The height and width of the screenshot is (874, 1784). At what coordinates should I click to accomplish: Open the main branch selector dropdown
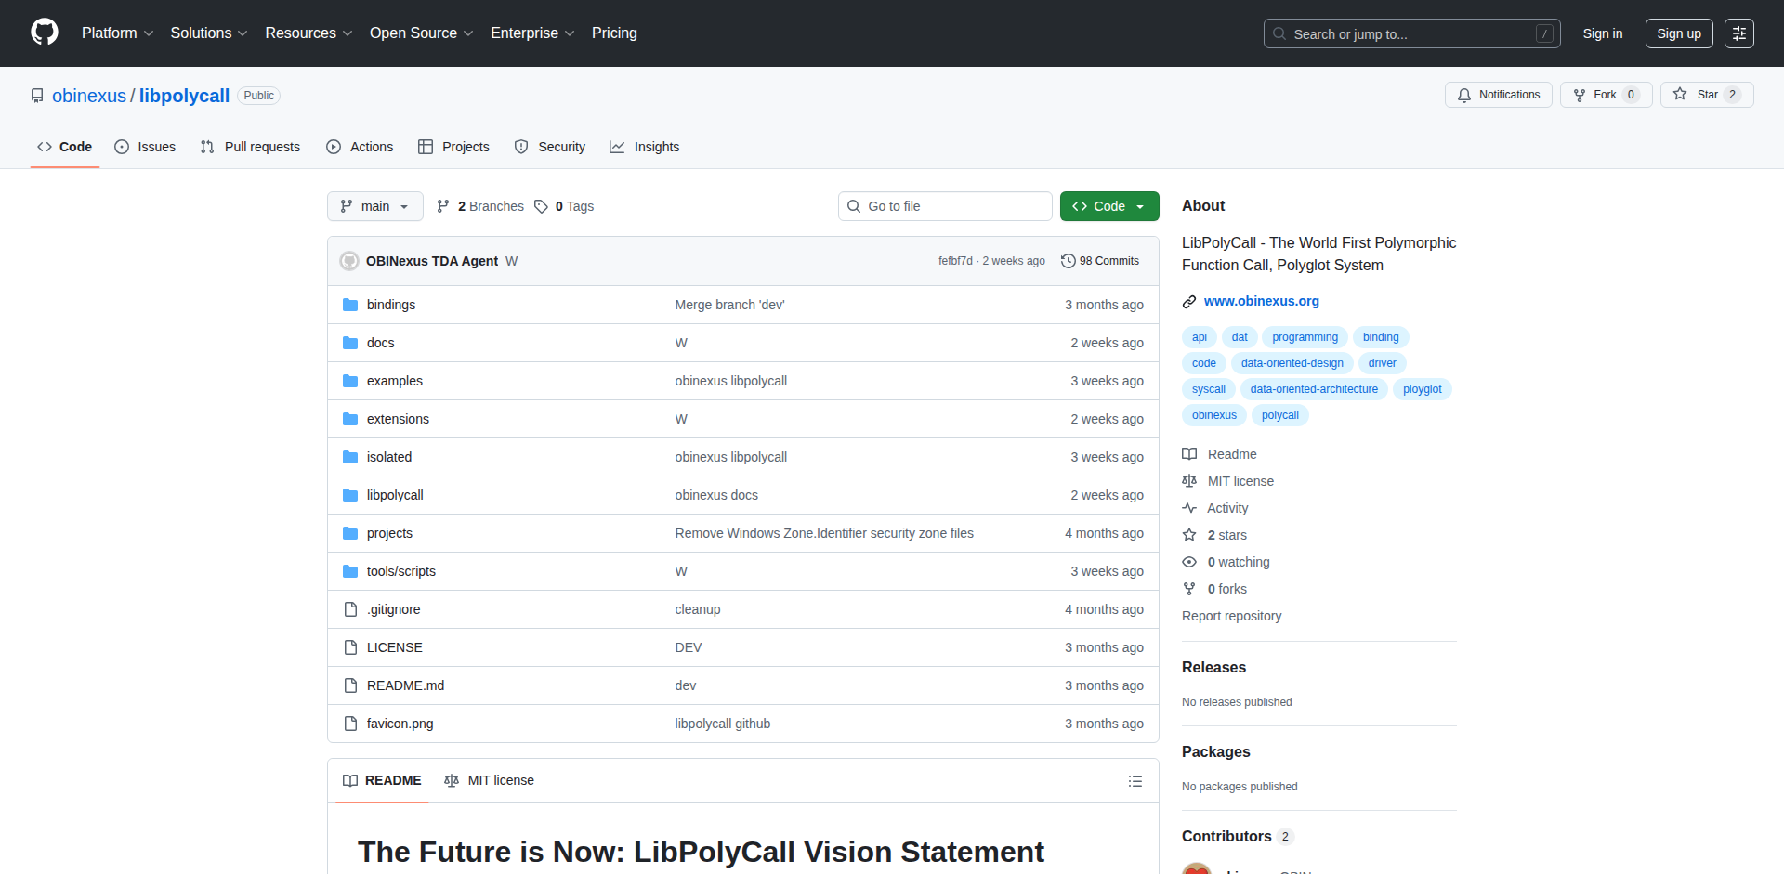375,206
